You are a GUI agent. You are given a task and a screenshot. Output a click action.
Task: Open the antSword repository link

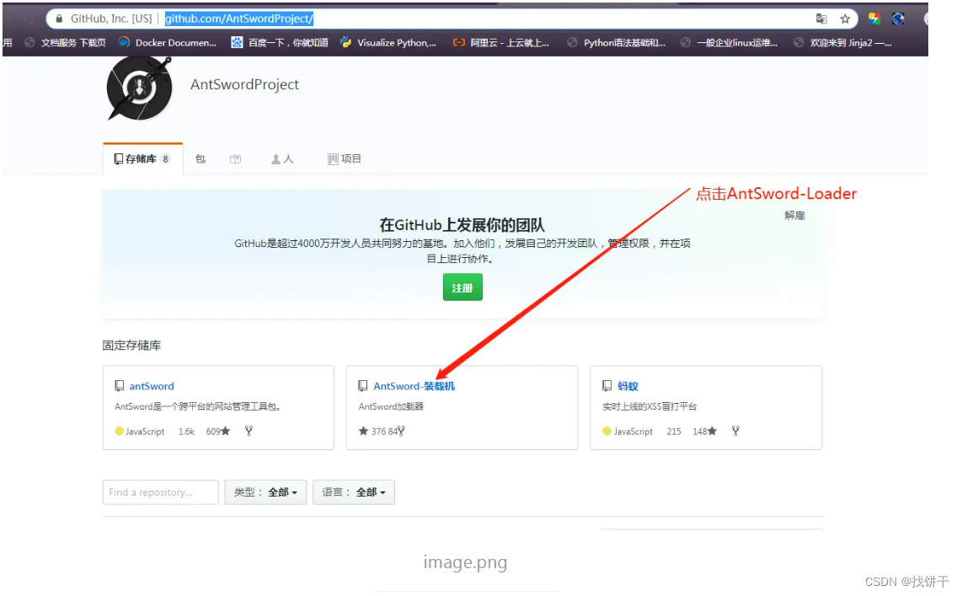coord(152,386)
